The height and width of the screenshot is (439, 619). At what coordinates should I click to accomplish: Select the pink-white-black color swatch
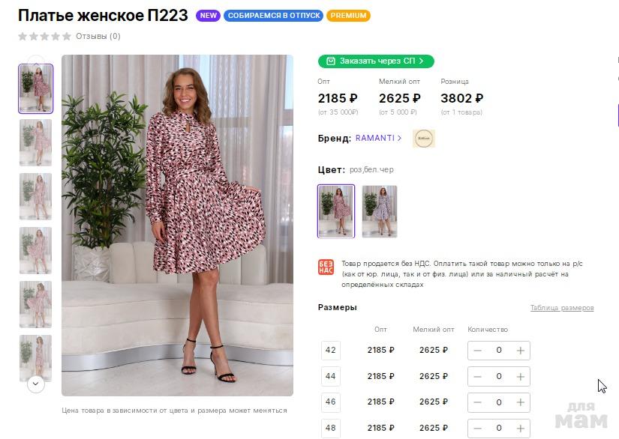[335, 211]
